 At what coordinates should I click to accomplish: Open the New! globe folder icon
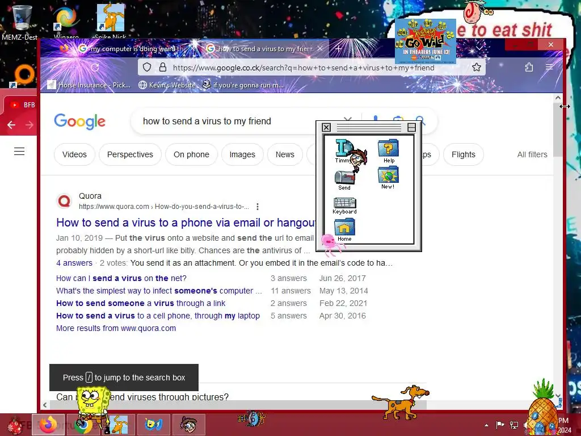[x=388, y=178]
